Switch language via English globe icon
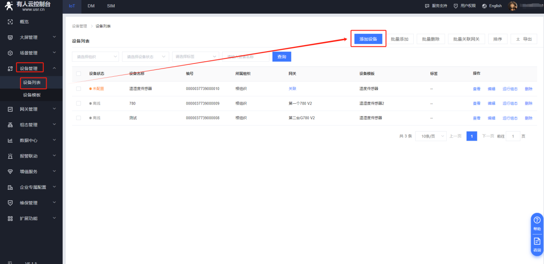 click(x=484, y=6)
